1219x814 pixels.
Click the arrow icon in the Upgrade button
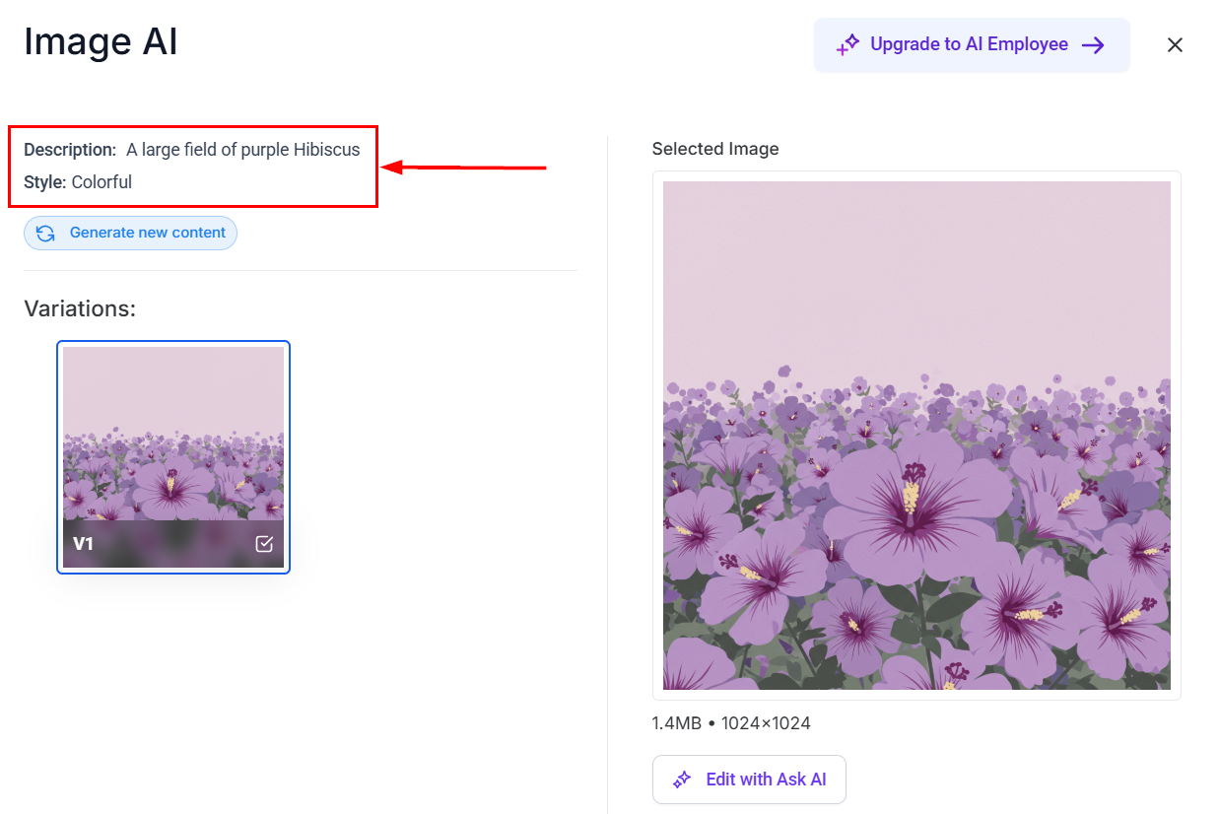pyautogui.click(x=1094, y=44)
